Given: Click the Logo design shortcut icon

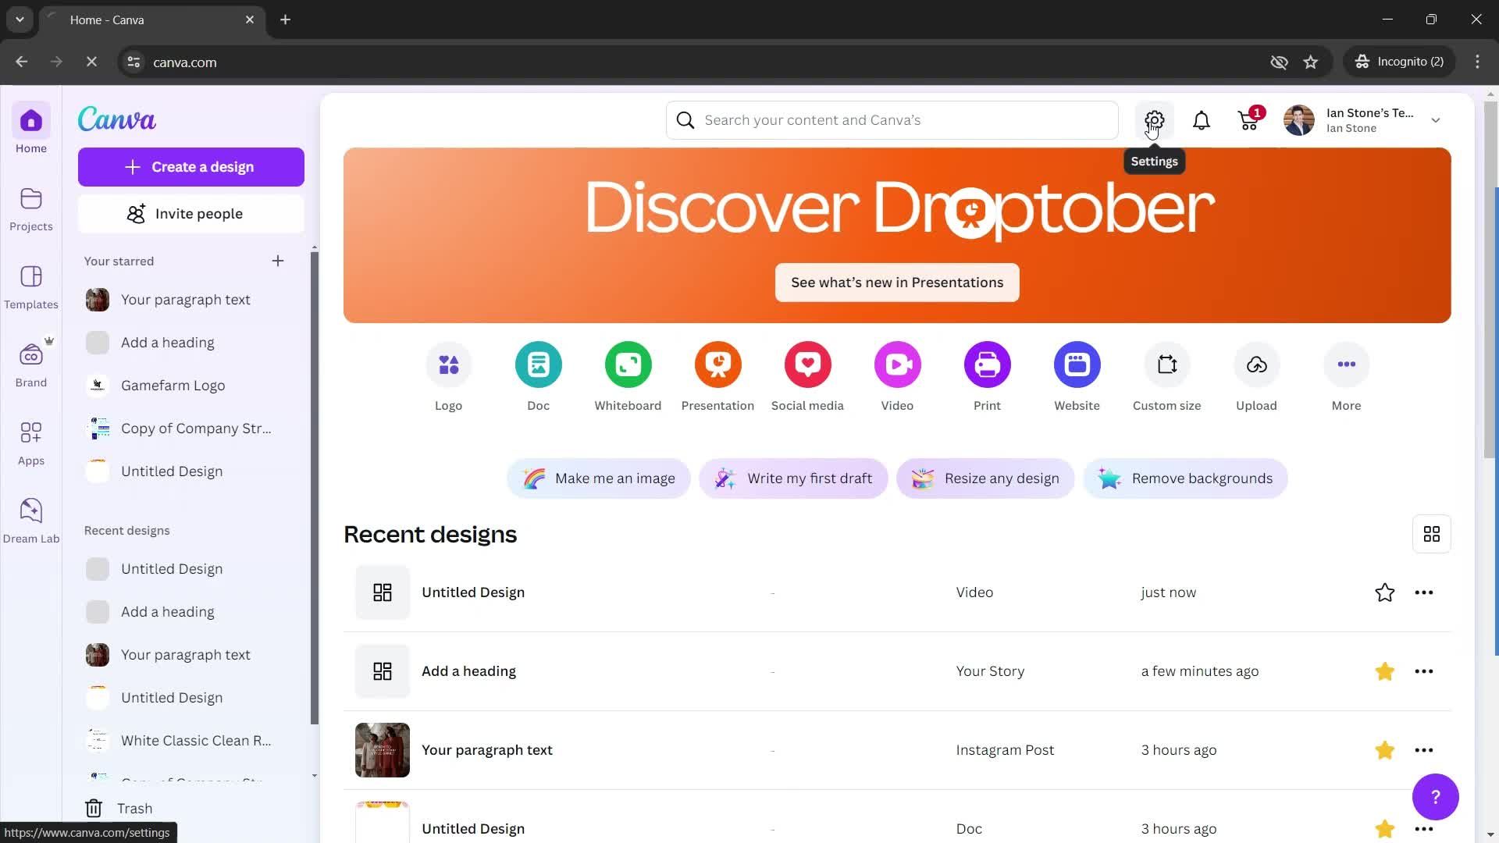Looking at the screenshot, I should [x=449, y=365].
